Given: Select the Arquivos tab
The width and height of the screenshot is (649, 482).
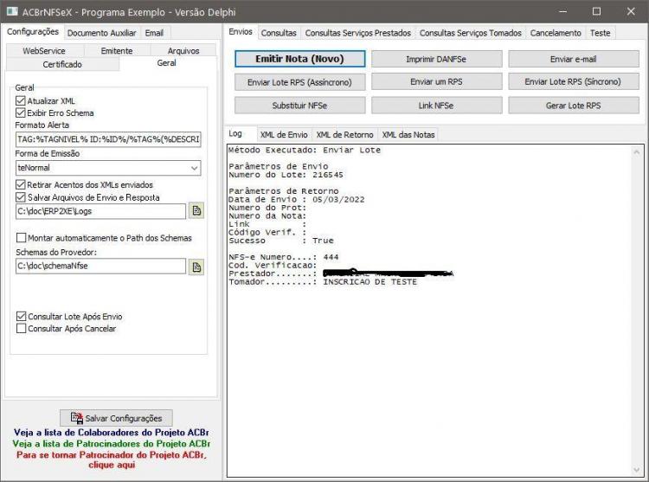Looking at the screenshot, I should click(183, 51).
